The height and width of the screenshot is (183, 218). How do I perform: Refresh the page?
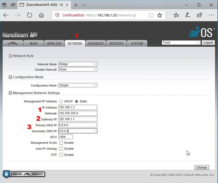[x=30, y=15]
